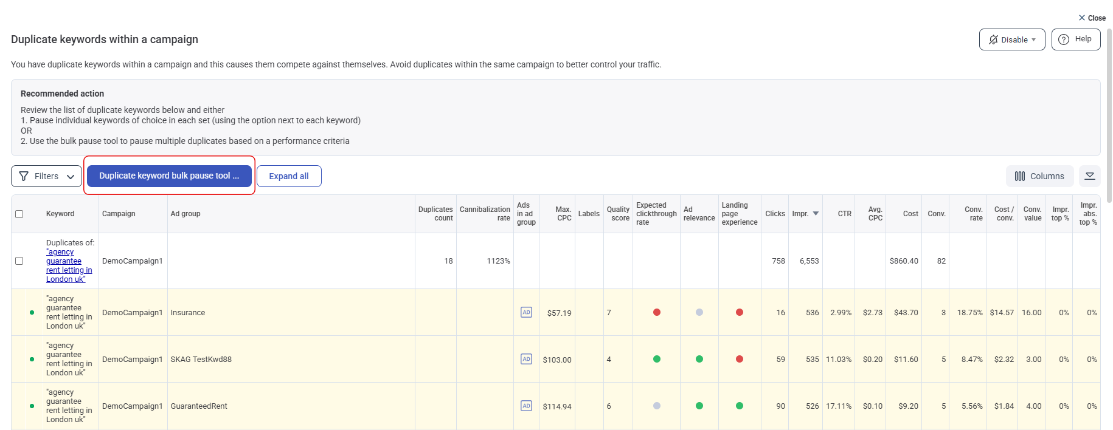Close the duplicate keywords panel
This screenshot has width=1113, height=430.
(1092, 18)
